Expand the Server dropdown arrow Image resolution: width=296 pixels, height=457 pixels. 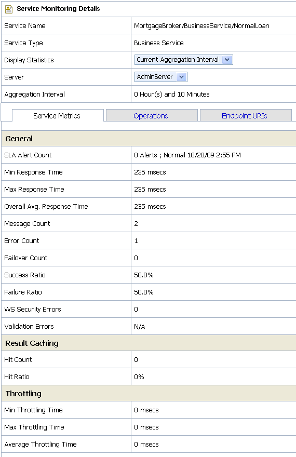click(182, 77)
